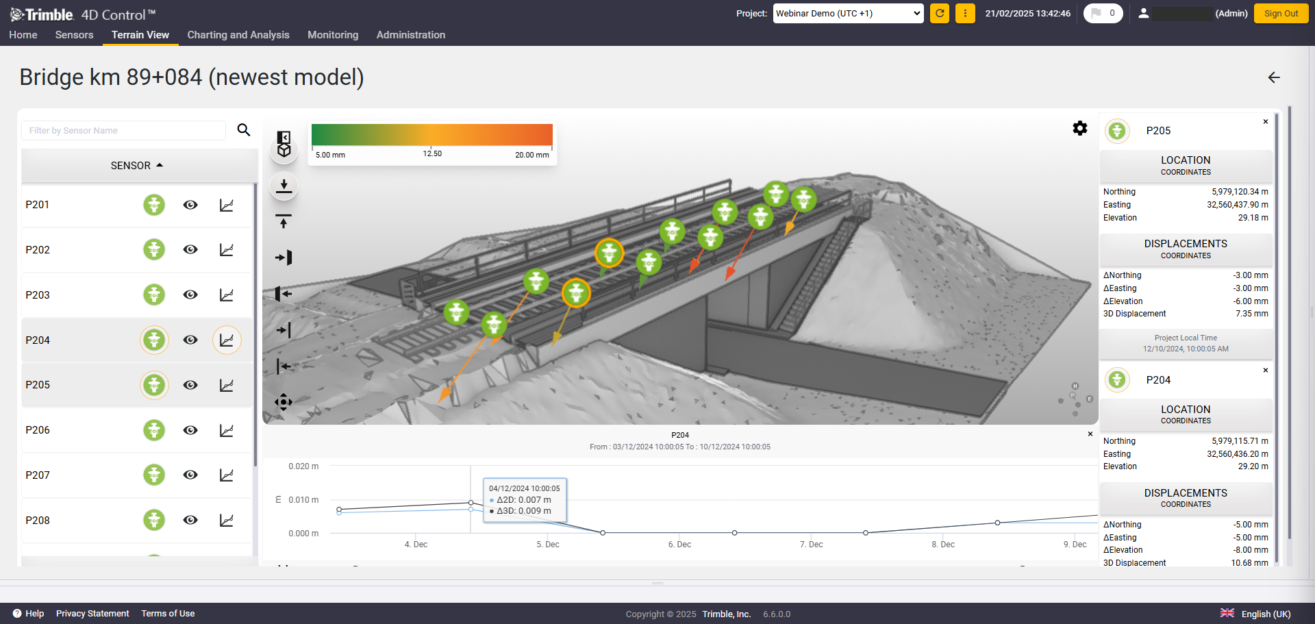Sort the list via SENSOR column header
The height and width of the screenshot is (624, 1315).
[x=137, y=166]
